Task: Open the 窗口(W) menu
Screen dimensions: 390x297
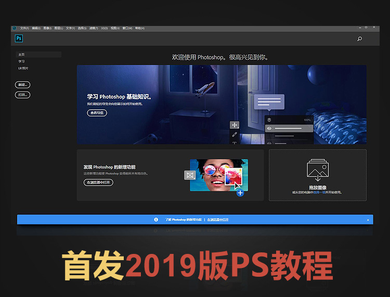Action: [127, 29]
